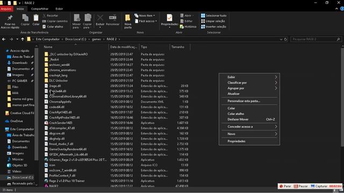Image resolution: width=344 pixels, height=193 pixels.
Task: Go back with the back arrow
Action: pos(4,39)
